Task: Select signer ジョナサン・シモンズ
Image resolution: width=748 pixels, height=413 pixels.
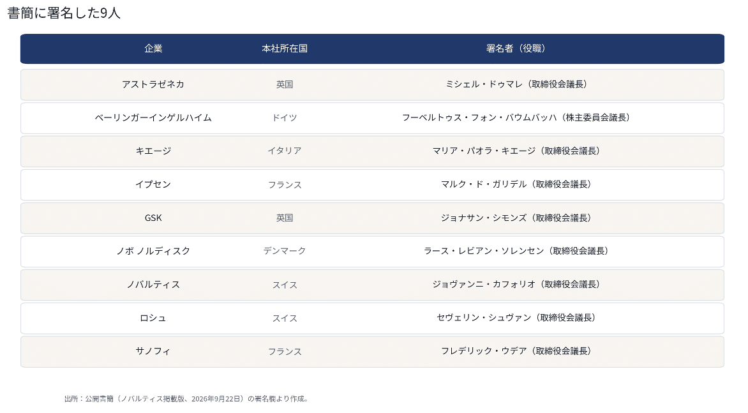Action: click(x=484, y=218)
